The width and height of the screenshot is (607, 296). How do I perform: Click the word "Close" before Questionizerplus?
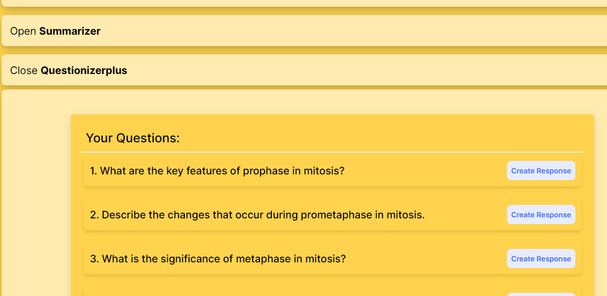24,70
